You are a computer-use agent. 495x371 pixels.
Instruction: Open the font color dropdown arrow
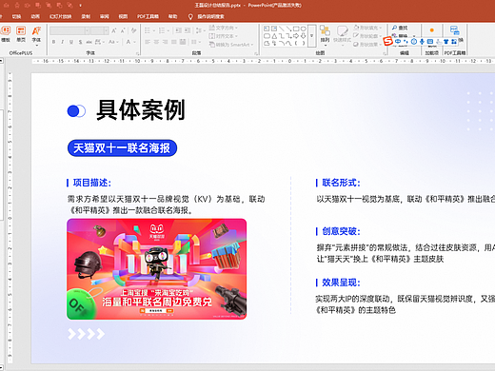point(134,42)
